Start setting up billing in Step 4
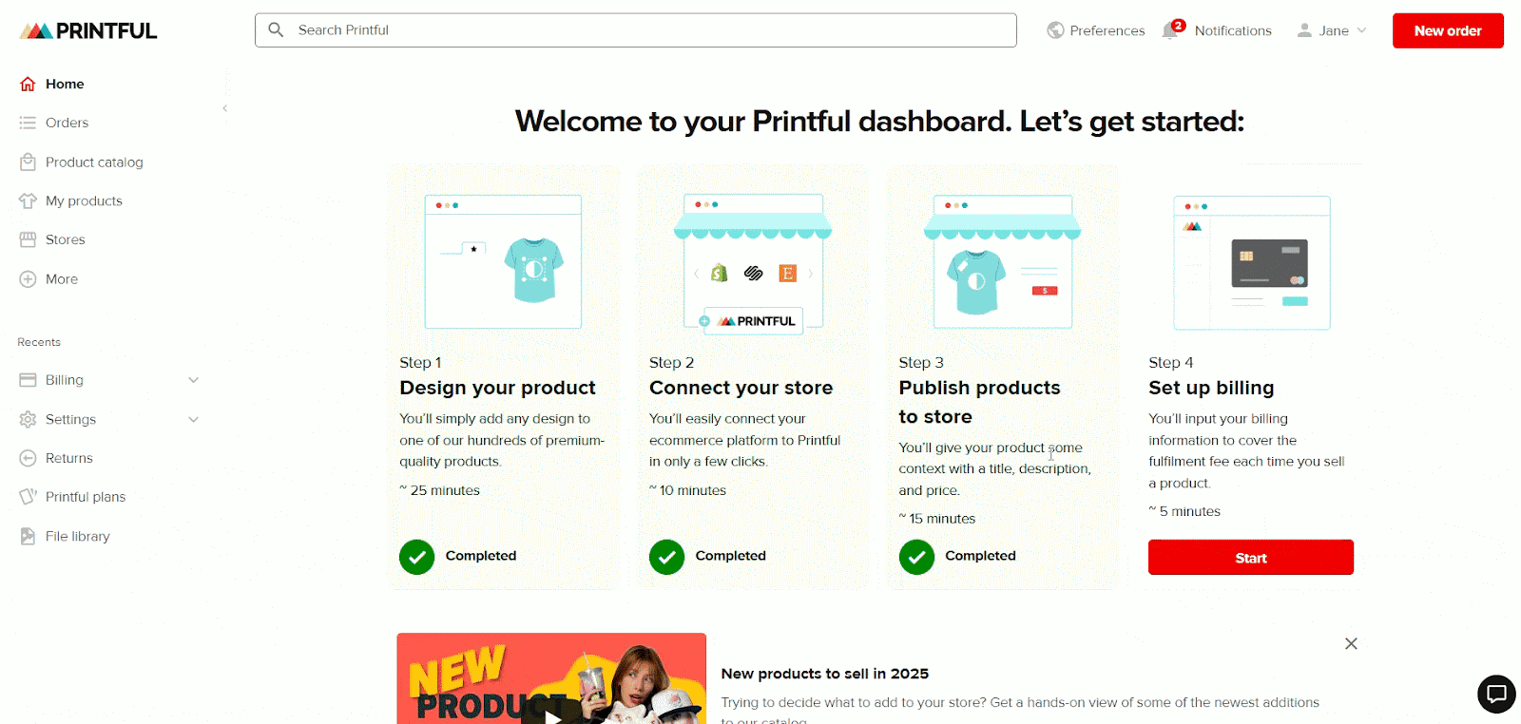The height and width of the screenshot is (724, 1521). pyautogui.click(x=1250, y=557)
